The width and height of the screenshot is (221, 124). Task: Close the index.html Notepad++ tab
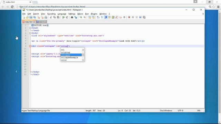[34, 22]
